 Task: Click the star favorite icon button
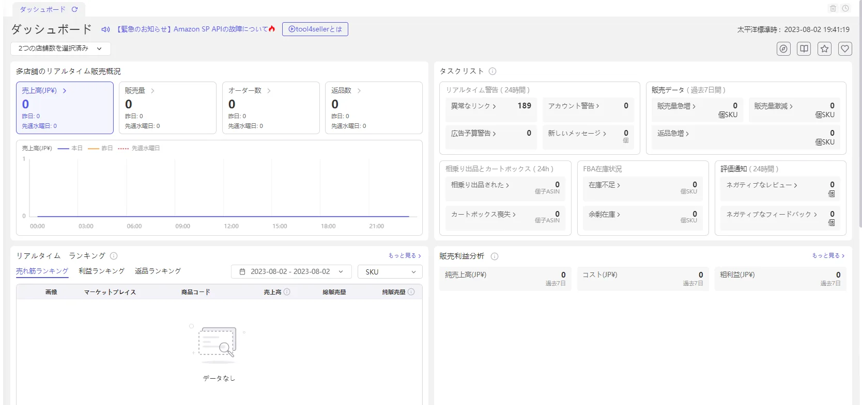(825, 49)
